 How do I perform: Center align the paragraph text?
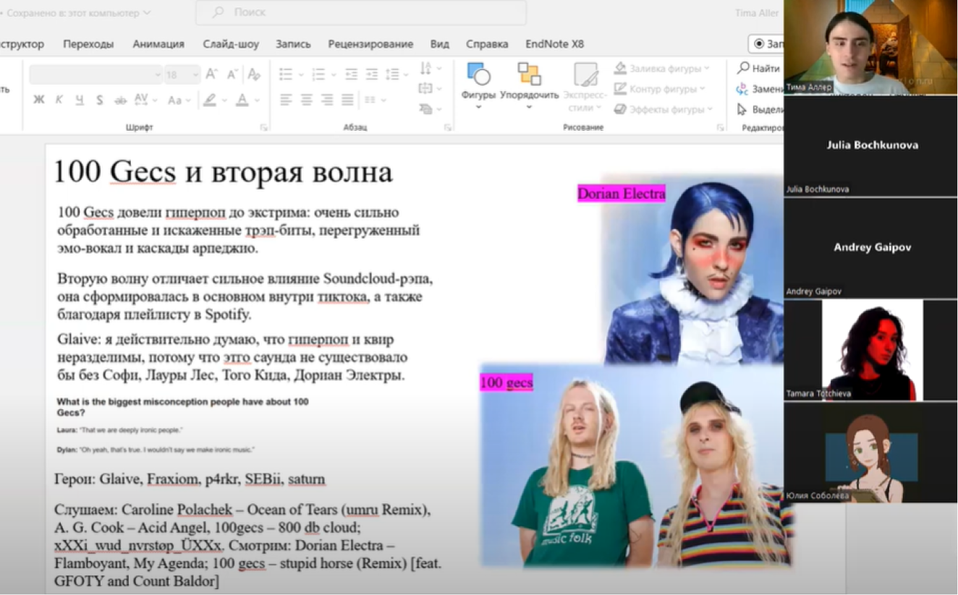307,100
